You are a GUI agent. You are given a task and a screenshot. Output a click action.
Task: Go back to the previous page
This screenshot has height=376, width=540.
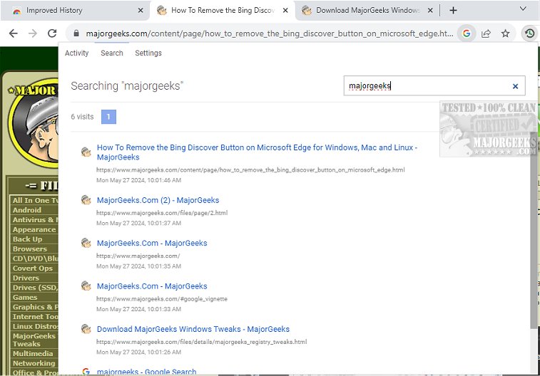point(13,33)
